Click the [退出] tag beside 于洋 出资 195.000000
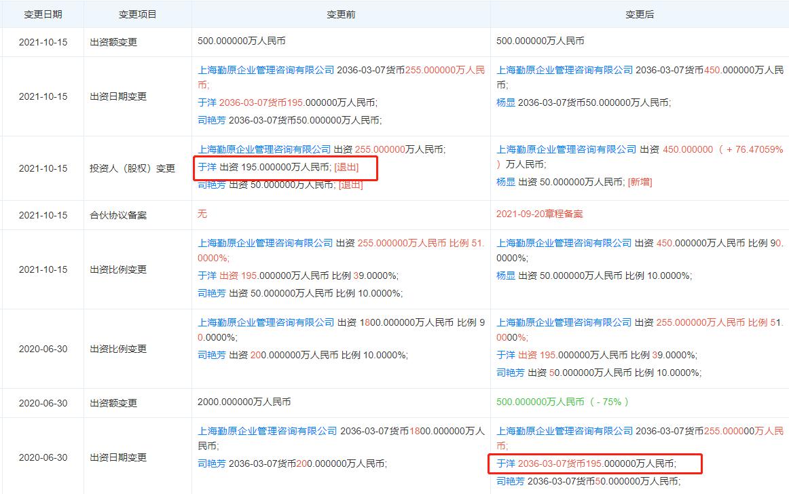This screenshot has height=494, width=789. (346, 167)
